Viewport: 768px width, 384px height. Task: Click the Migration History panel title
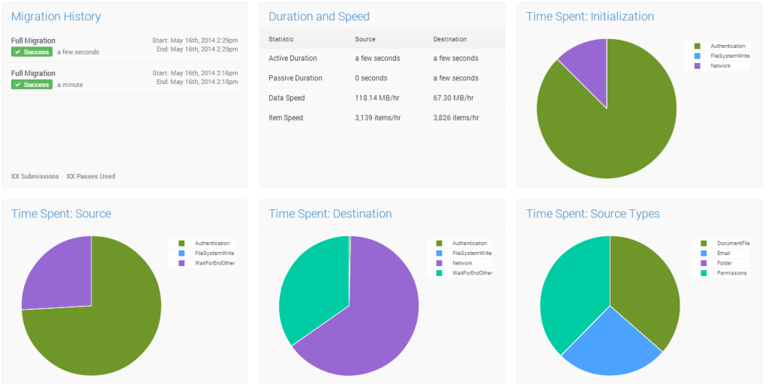55,16
